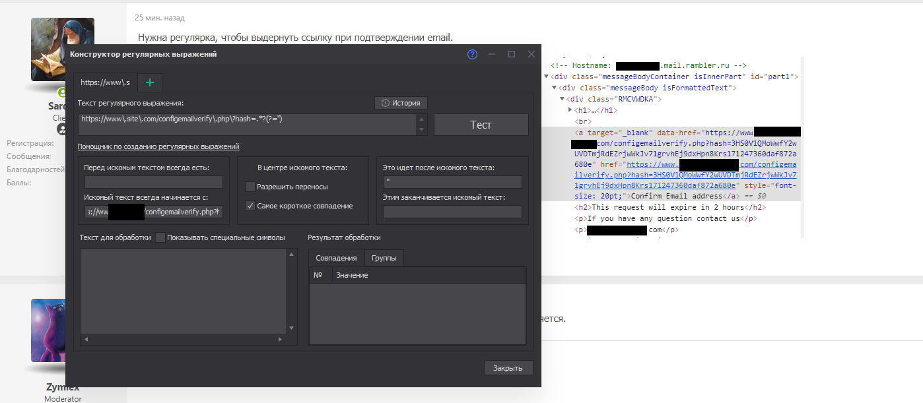
Task: Click the Moderator label under Zymlex
Action: pos(63,399)
